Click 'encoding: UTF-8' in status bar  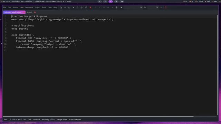(x=48, y=120)
